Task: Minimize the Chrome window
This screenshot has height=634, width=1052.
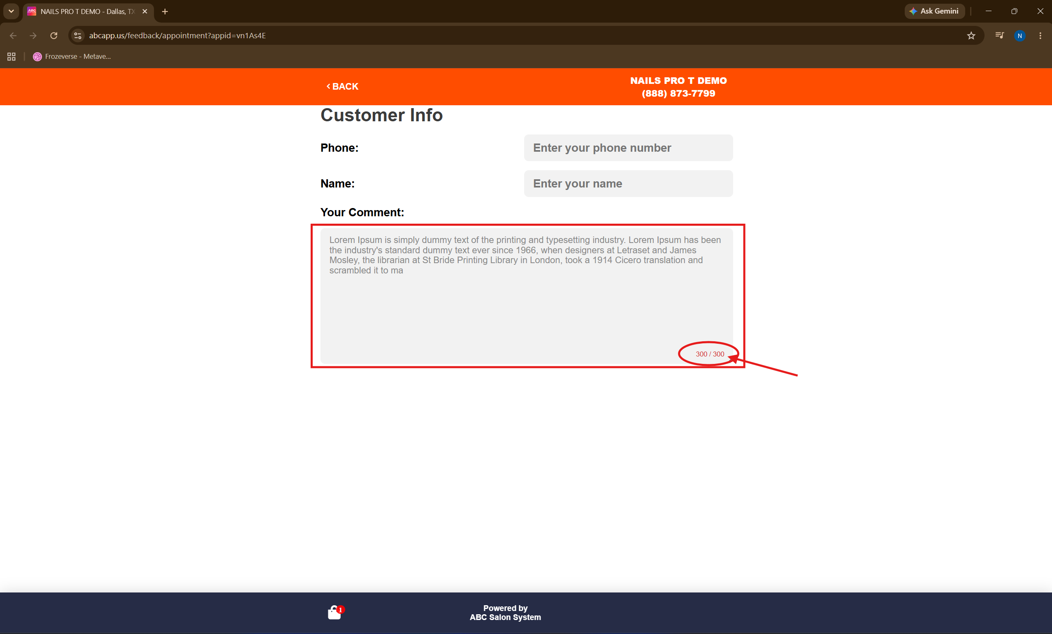Action: coord(988,11)
